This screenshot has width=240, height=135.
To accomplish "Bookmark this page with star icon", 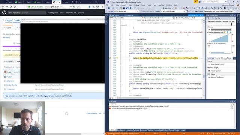I will pos(78,7).
